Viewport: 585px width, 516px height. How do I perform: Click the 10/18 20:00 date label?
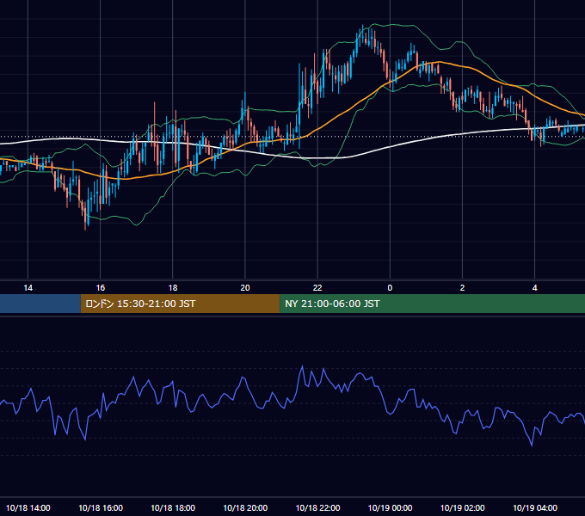click(245, 507)
